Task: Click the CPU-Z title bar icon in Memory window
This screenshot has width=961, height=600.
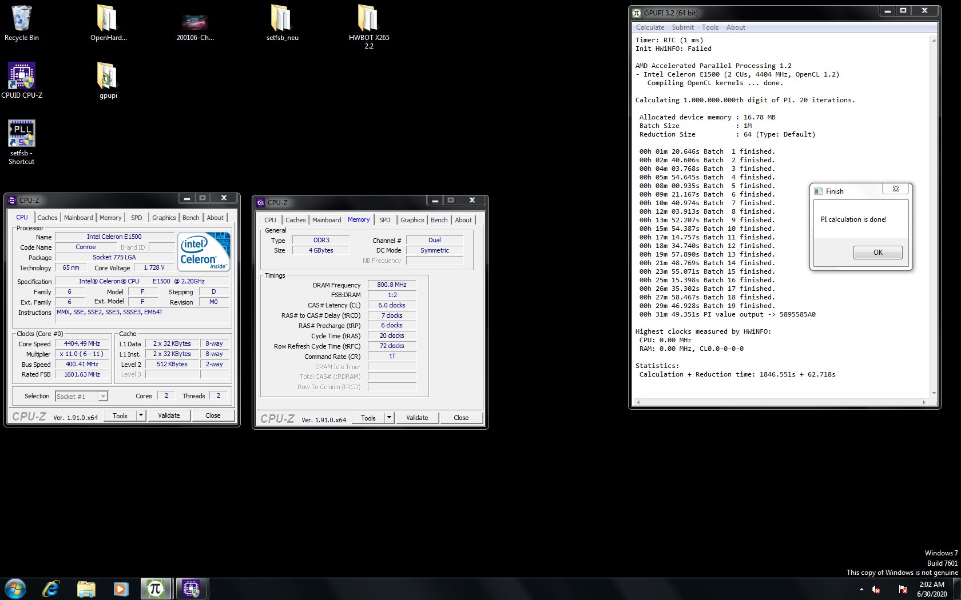Action: pyautogui.click(x=260, y=203)
